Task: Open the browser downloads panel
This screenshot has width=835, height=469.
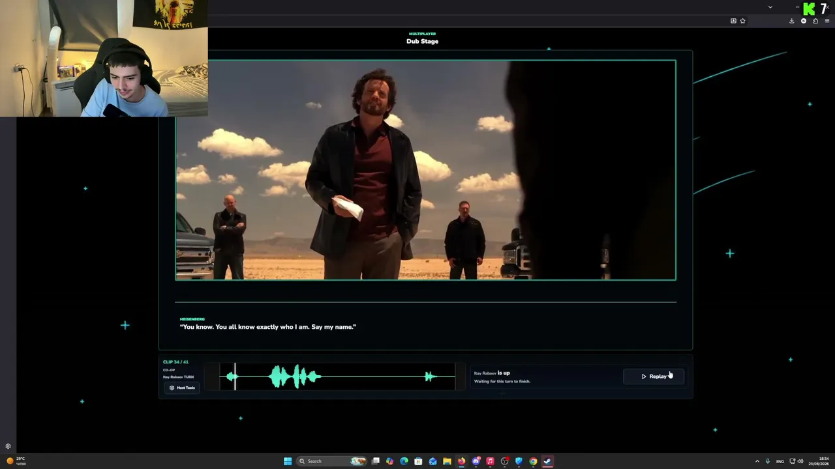Action: 792,21
